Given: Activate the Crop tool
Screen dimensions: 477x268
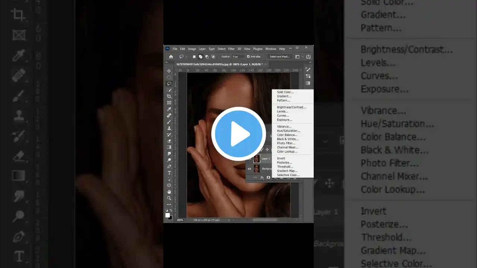Looking at the screenshot, I should click(169, 96).
